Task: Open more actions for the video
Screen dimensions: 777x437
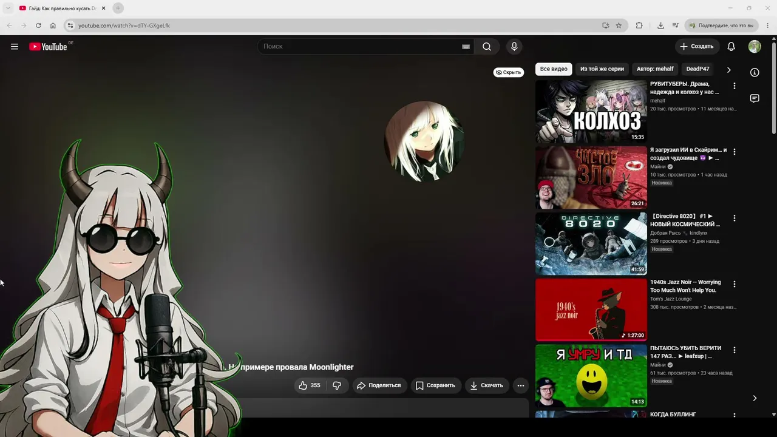Action: 520,385
